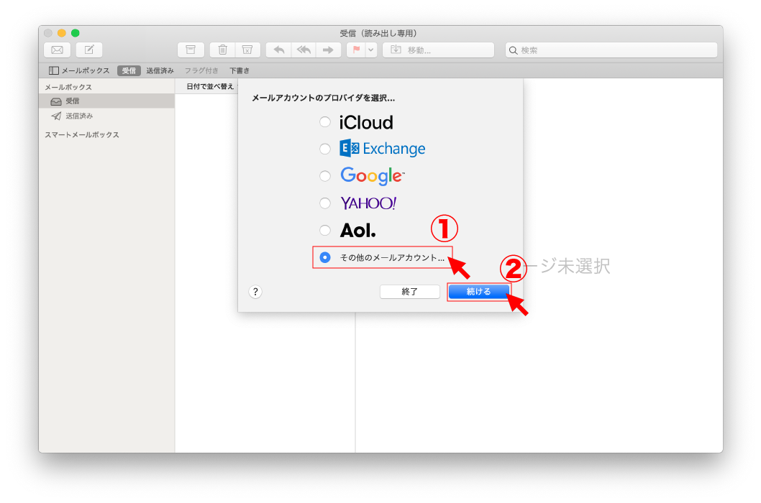Click the reply all double-arrow icon
The image size is (761, 503).
(303, 50)
